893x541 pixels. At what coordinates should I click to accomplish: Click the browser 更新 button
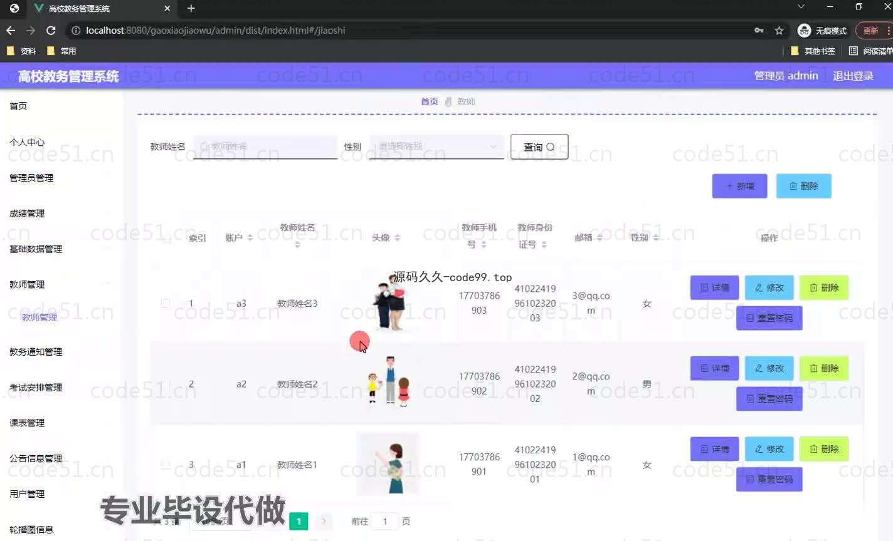point(874,30)
